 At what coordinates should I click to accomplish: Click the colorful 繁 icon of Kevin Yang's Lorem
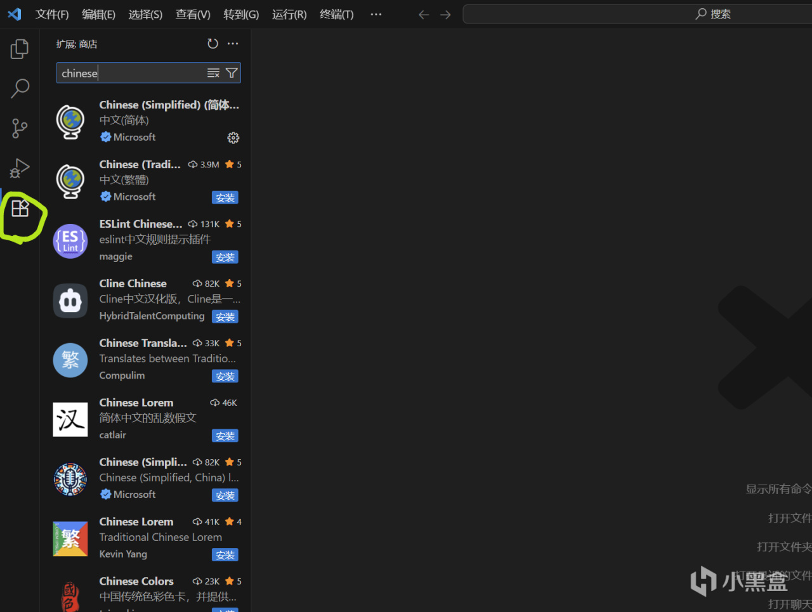[x=70, y=538]
